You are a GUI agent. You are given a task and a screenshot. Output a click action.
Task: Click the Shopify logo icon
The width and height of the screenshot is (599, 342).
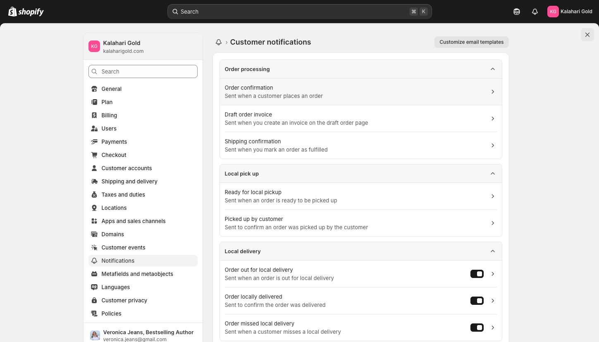coord(12,12)
